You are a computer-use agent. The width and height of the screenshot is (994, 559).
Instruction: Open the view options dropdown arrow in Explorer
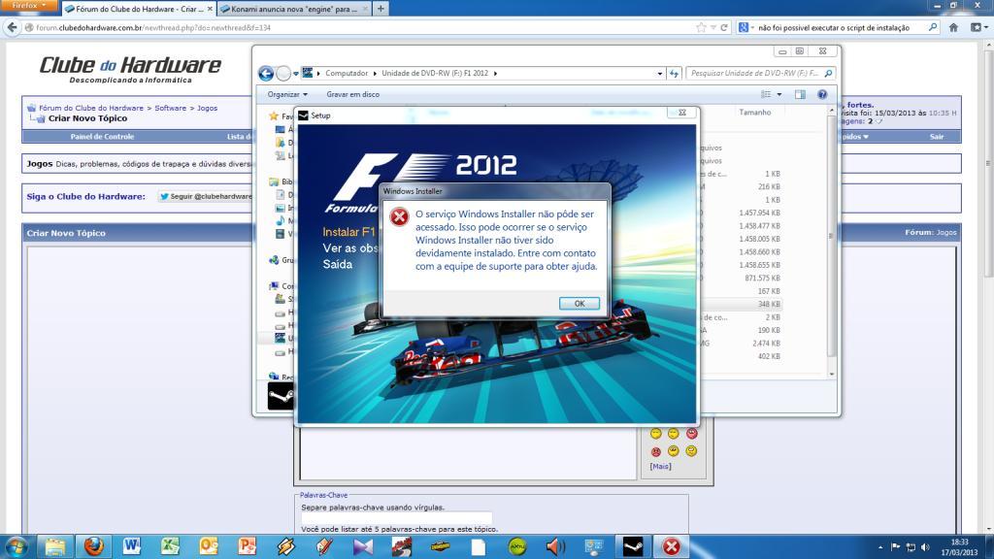point(779,94)
